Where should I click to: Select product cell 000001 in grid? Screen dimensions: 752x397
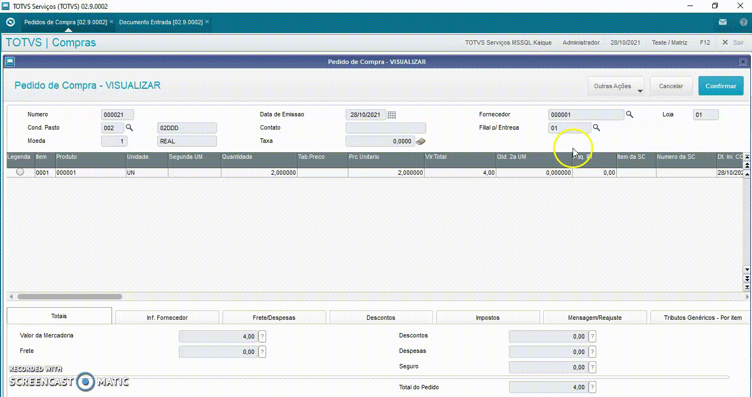click(91, 173)
